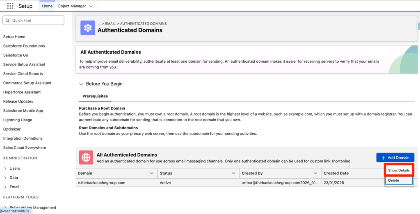Open the Object Manager dropdown chevron

(91, 6)
